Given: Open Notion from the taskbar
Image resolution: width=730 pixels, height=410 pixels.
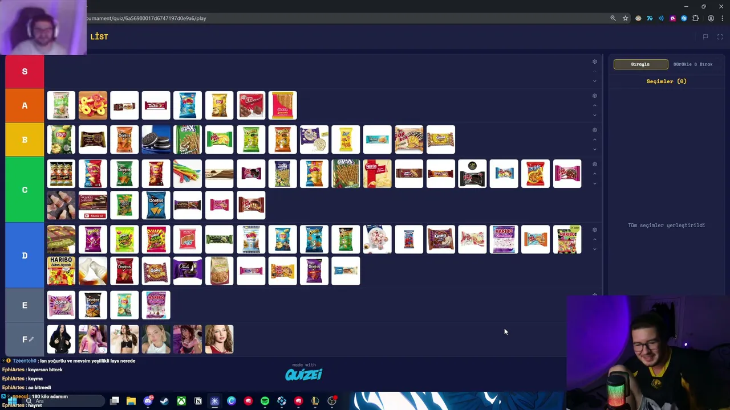Looking at the screenshot, I should click(198, 401).
